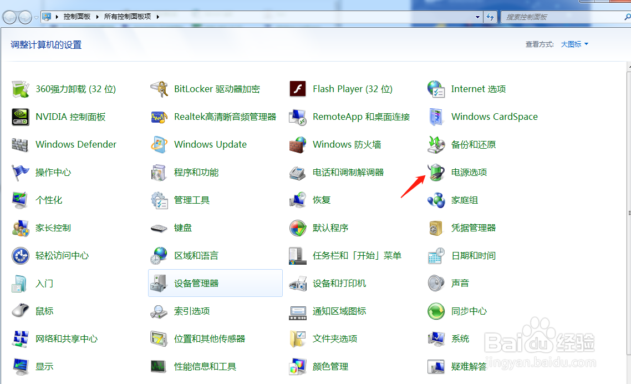The height and width of the screenshot is (384, 631).
Task: Click the 操作中心 flag icon
Action: point(20,173)
